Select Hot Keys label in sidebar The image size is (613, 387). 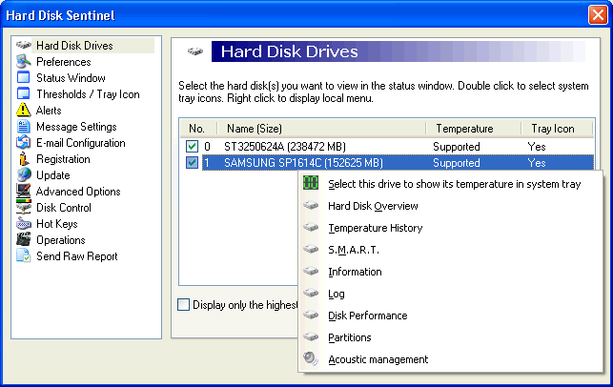56,224
